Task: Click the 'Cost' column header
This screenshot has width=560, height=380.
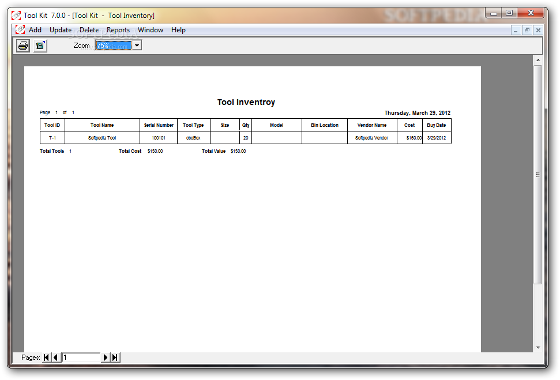Action: coord(409,125)
